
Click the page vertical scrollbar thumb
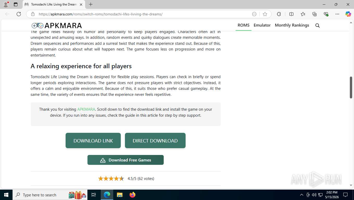pos(351,87)
